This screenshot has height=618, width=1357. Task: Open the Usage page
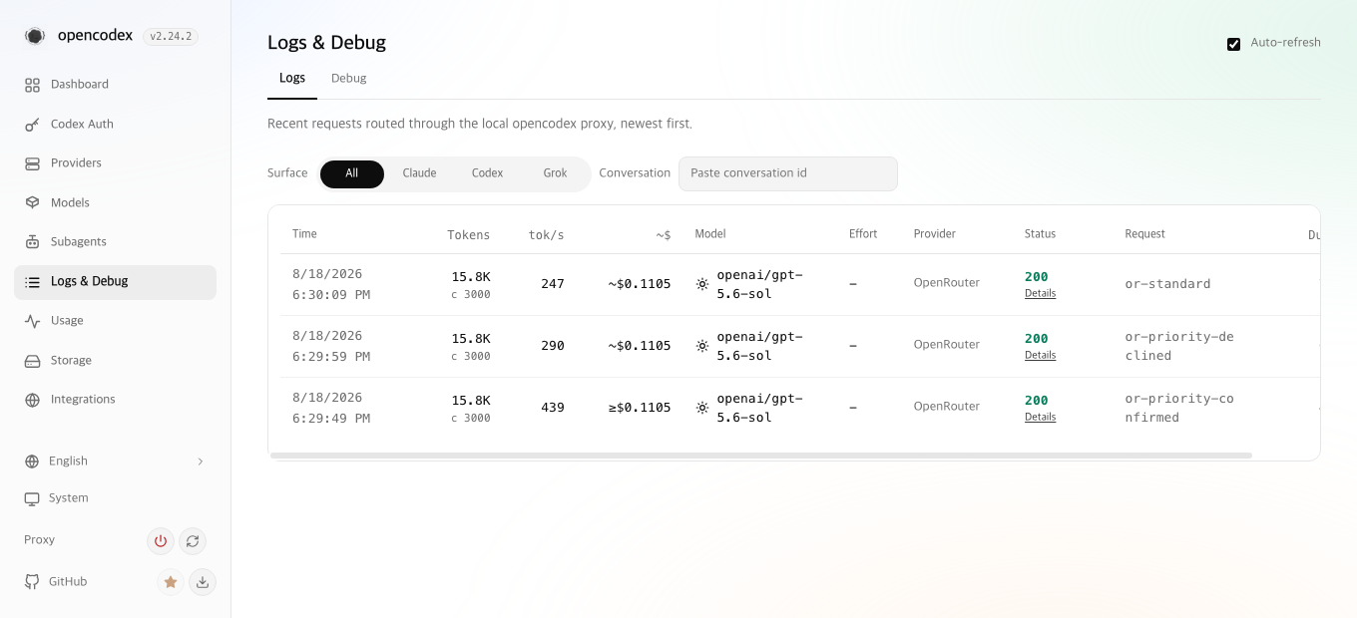(x=116, y=321)
